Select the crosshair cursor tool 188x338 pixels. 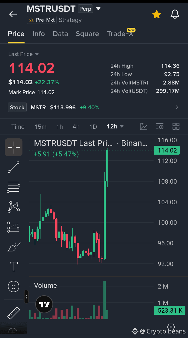click(x=14, y=147)
